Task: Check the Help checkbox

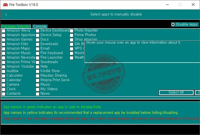Action: (37, 67)
